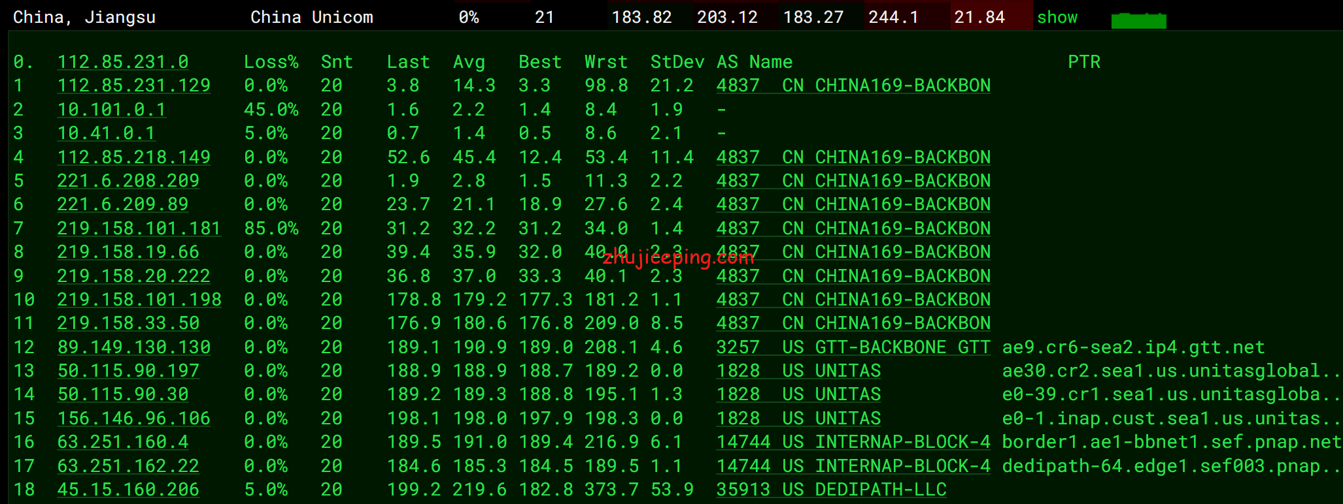Open IP link 63.251.160.4

[123, 442]
